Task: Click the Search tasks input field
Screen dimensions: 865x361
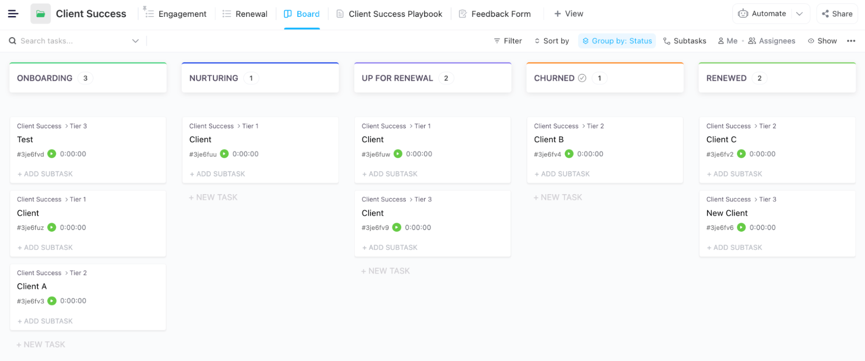Action: coord(69,41)
